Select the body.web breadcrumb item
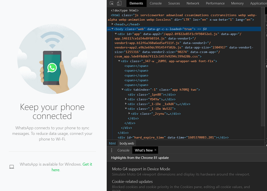267x191 pixels. tap(127, 143)
